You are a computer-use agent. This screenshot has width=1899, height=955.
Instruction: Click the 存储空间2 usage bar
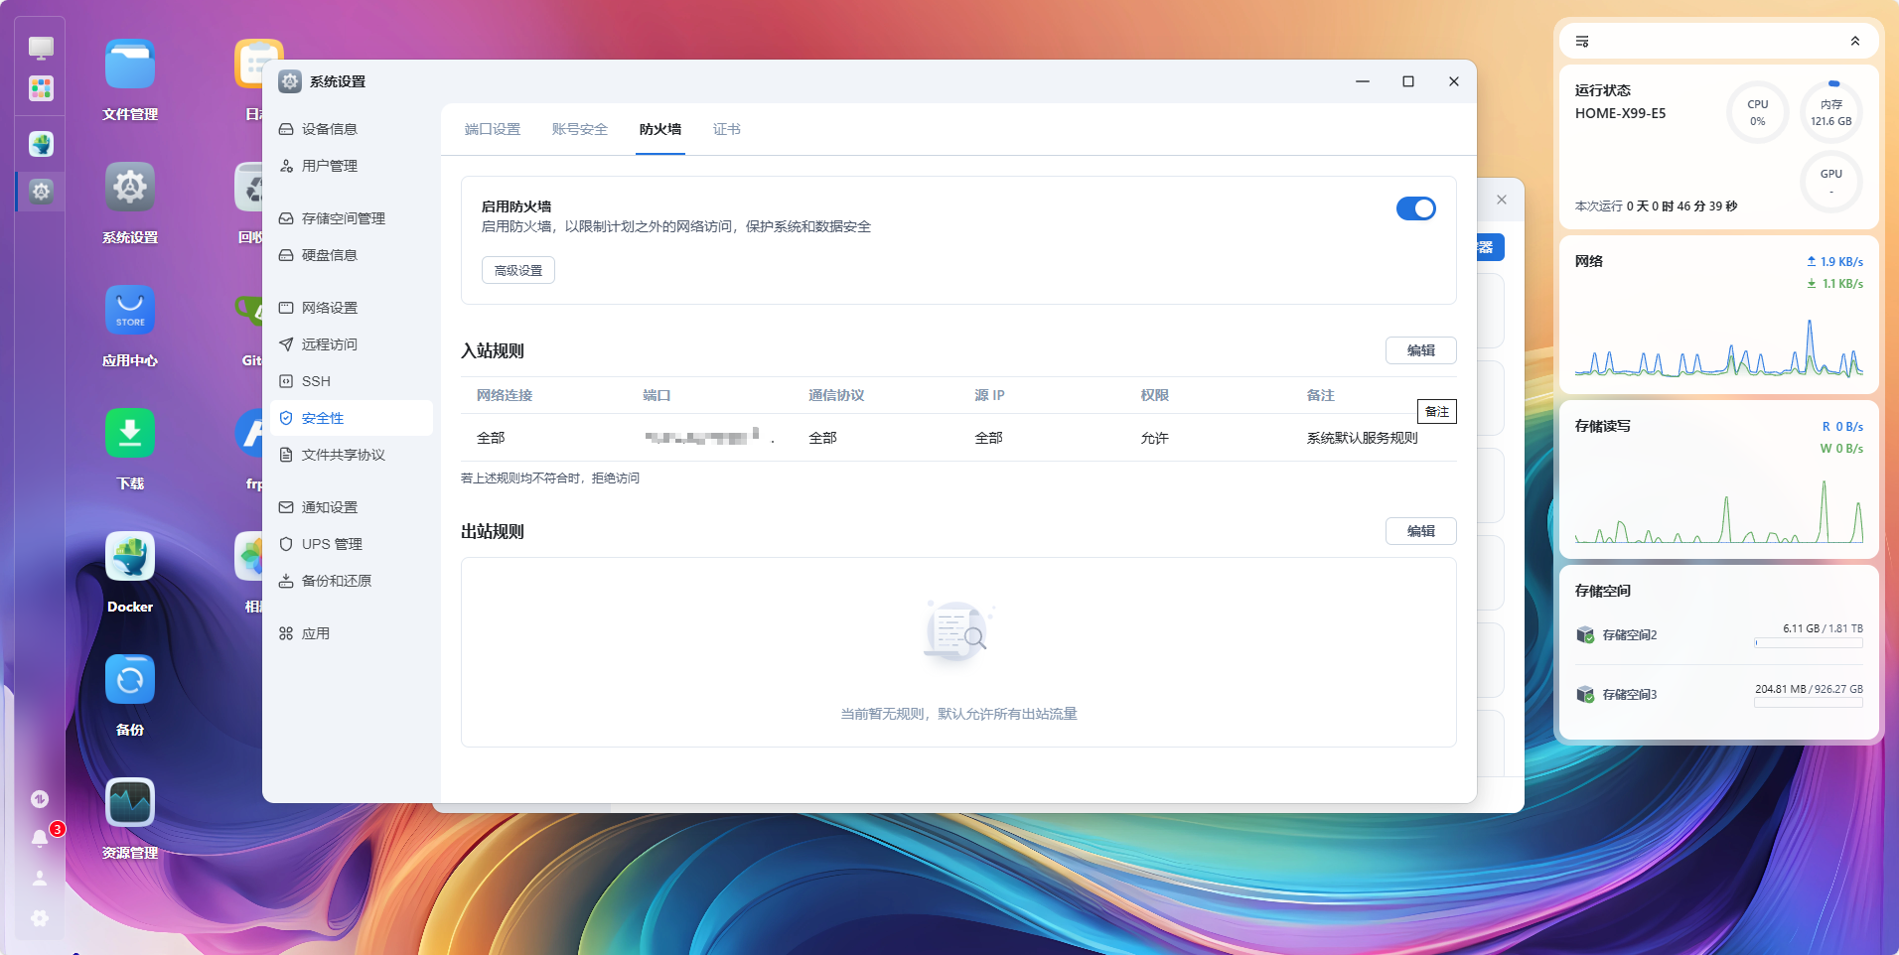click(x=1809, y=643)
